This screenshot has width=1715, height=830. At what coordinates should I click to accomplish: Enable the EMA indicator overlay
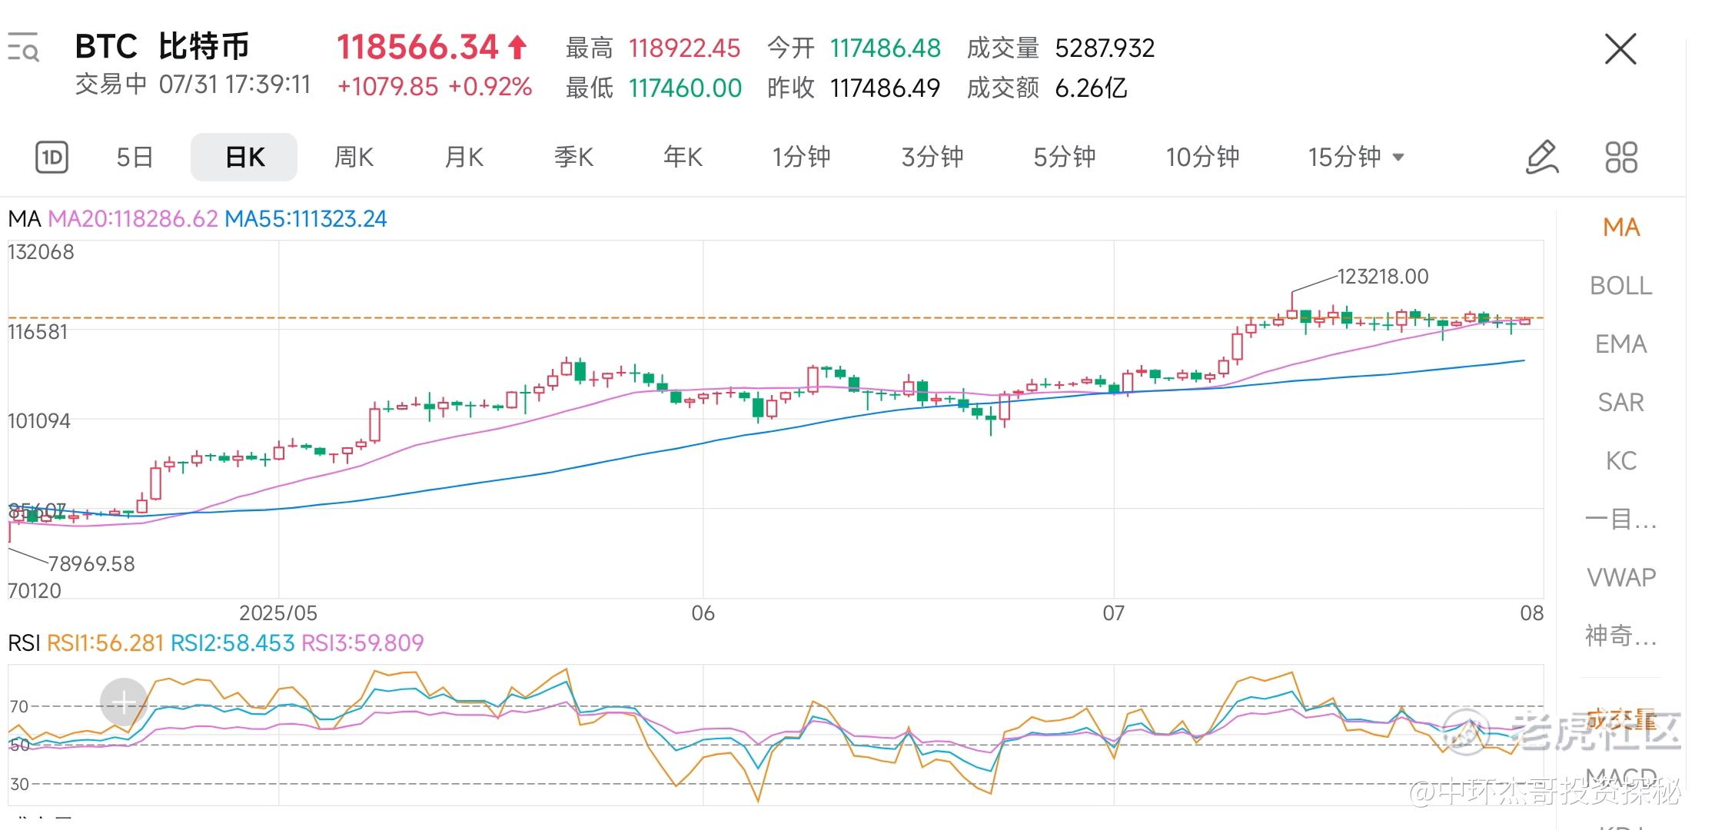click(1620, 344)
